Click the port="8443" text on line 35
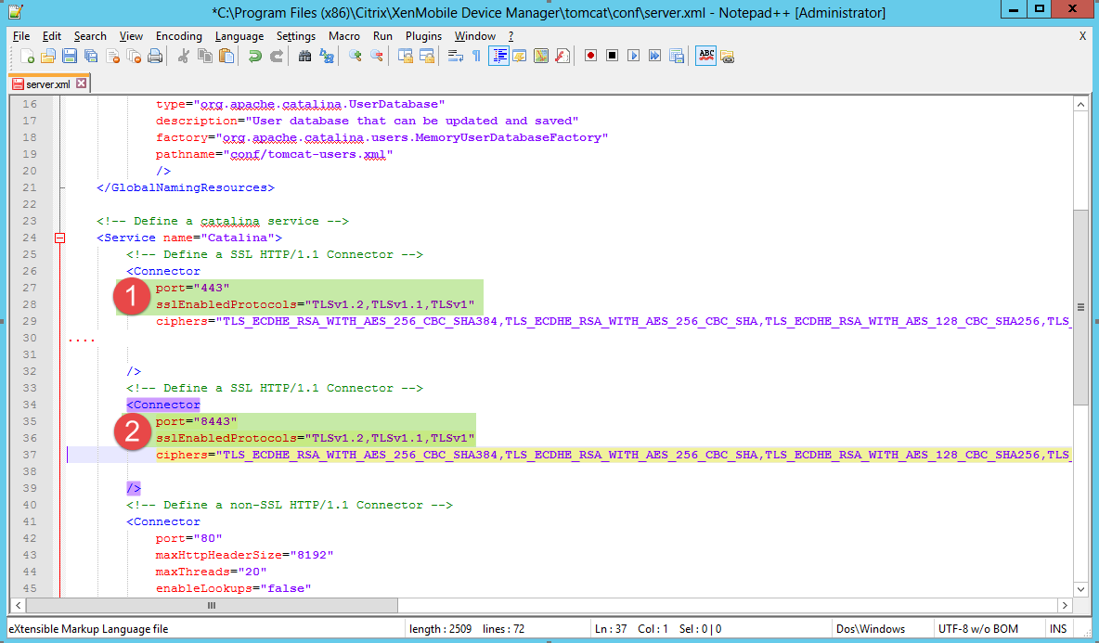The height and width of the screenshot is (643, 1099). [196, 421]
